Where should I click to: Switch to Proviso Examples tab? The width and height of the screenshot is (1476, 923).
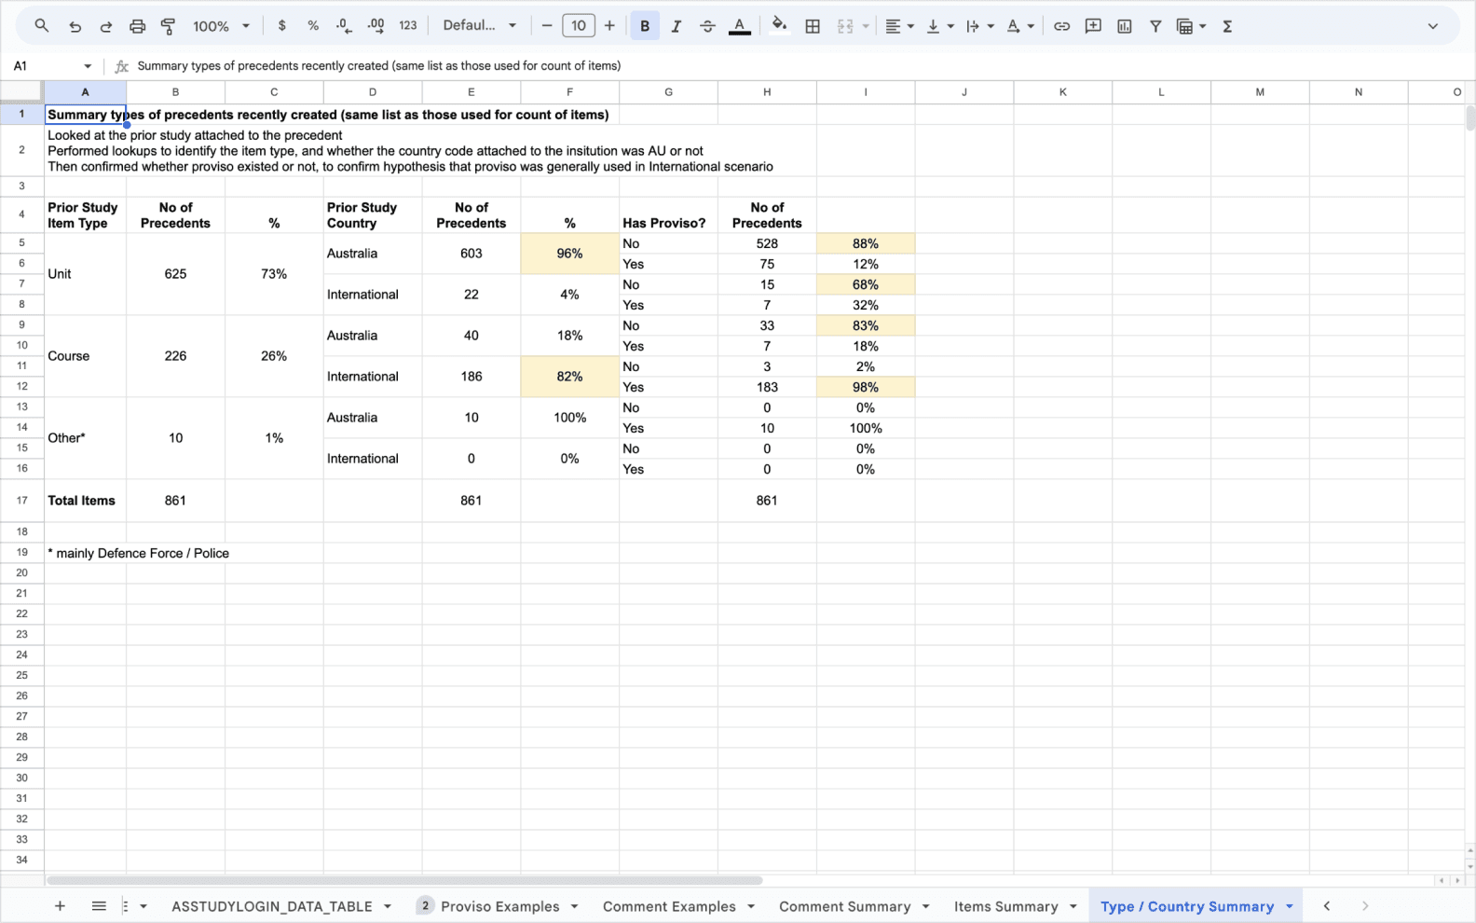500,906
